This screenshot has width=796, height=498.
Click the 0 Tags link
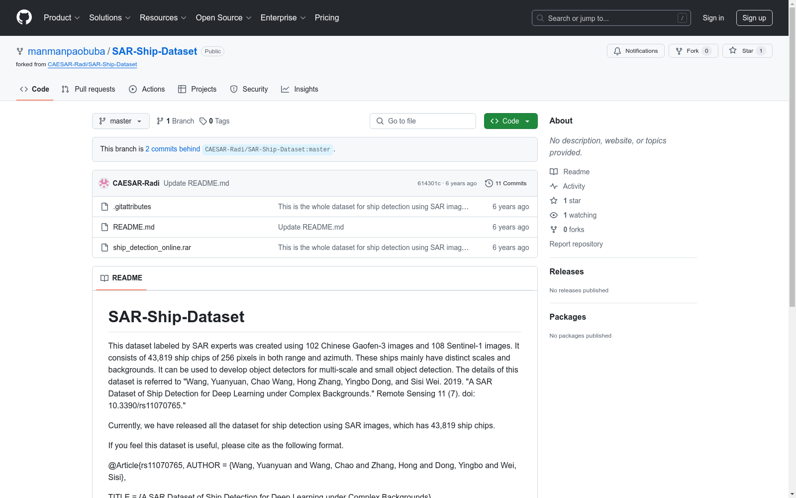click(x=214, y=121)
